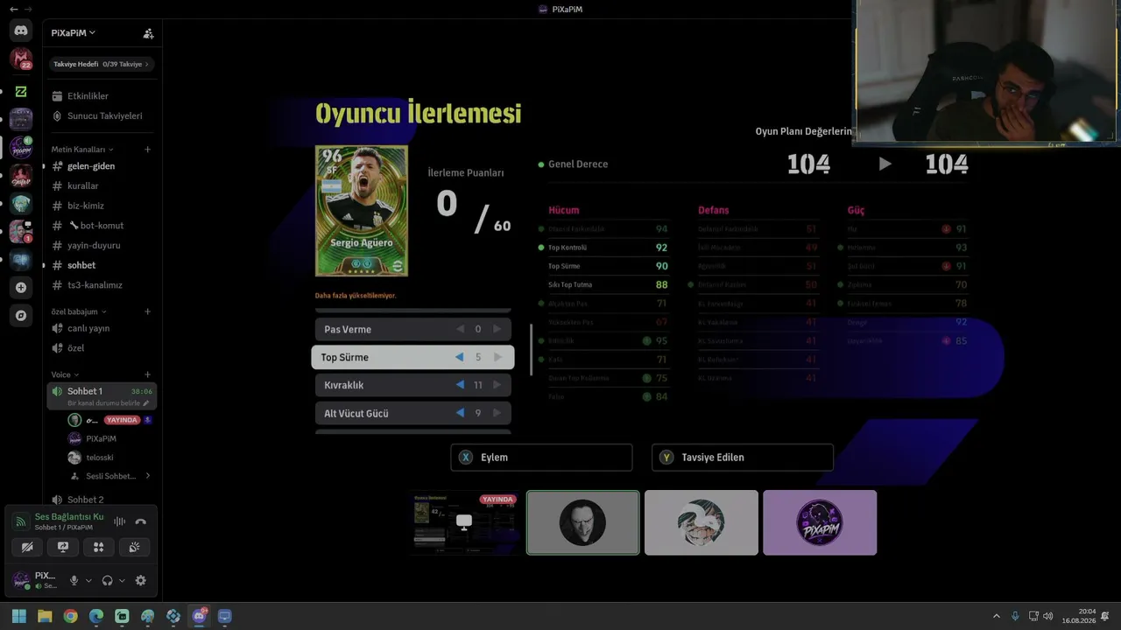Open the stream preview thumbnail labeled YAYINDA
The width and height of the screenshot is (1121, 630).
pyautogui.click(x=464, y=522)
